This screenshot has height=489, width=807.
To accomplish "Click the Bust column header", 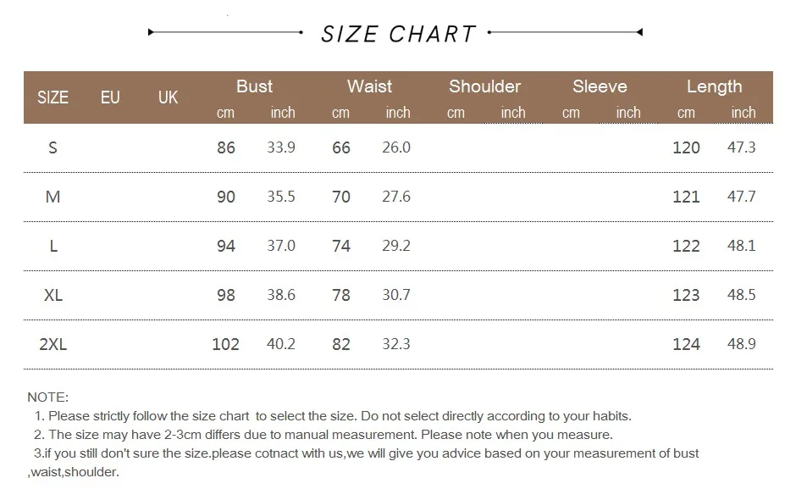I will (254, 86).
